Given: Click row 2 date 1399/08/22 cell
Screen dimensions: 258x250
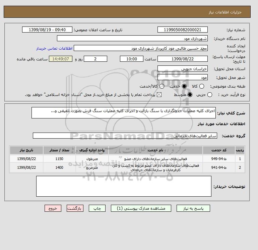Looking at the screenshot, I should click(x=26, y=167).
